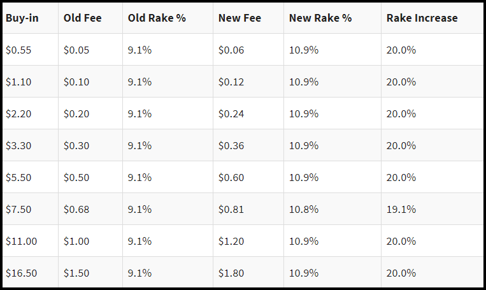Select the $16.50 buy-in cell

click(31, 272)
